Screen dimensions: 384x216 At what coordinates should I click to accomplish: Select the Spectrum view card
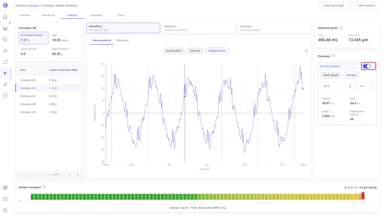pyautogui.click(x=199, y=28)
